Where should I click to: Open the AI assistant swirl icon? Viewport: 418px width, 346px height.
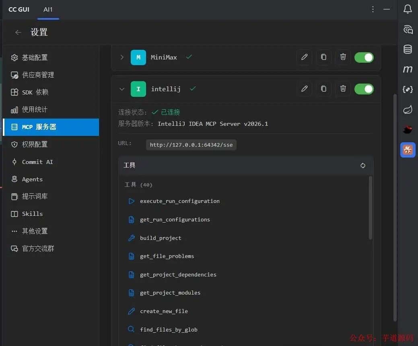coord(408,29)
